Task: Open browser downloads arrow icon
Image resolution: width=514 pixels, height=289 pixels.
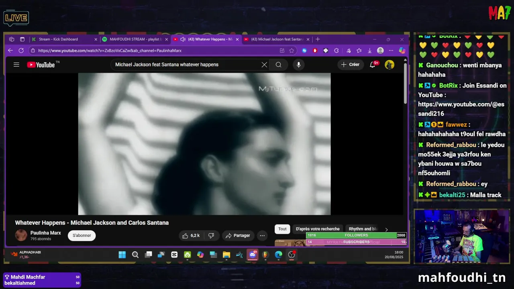Action: point(369,51)
